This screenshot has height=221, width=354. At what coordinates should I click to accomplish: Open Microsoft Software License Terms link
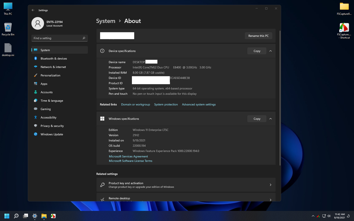131,161
